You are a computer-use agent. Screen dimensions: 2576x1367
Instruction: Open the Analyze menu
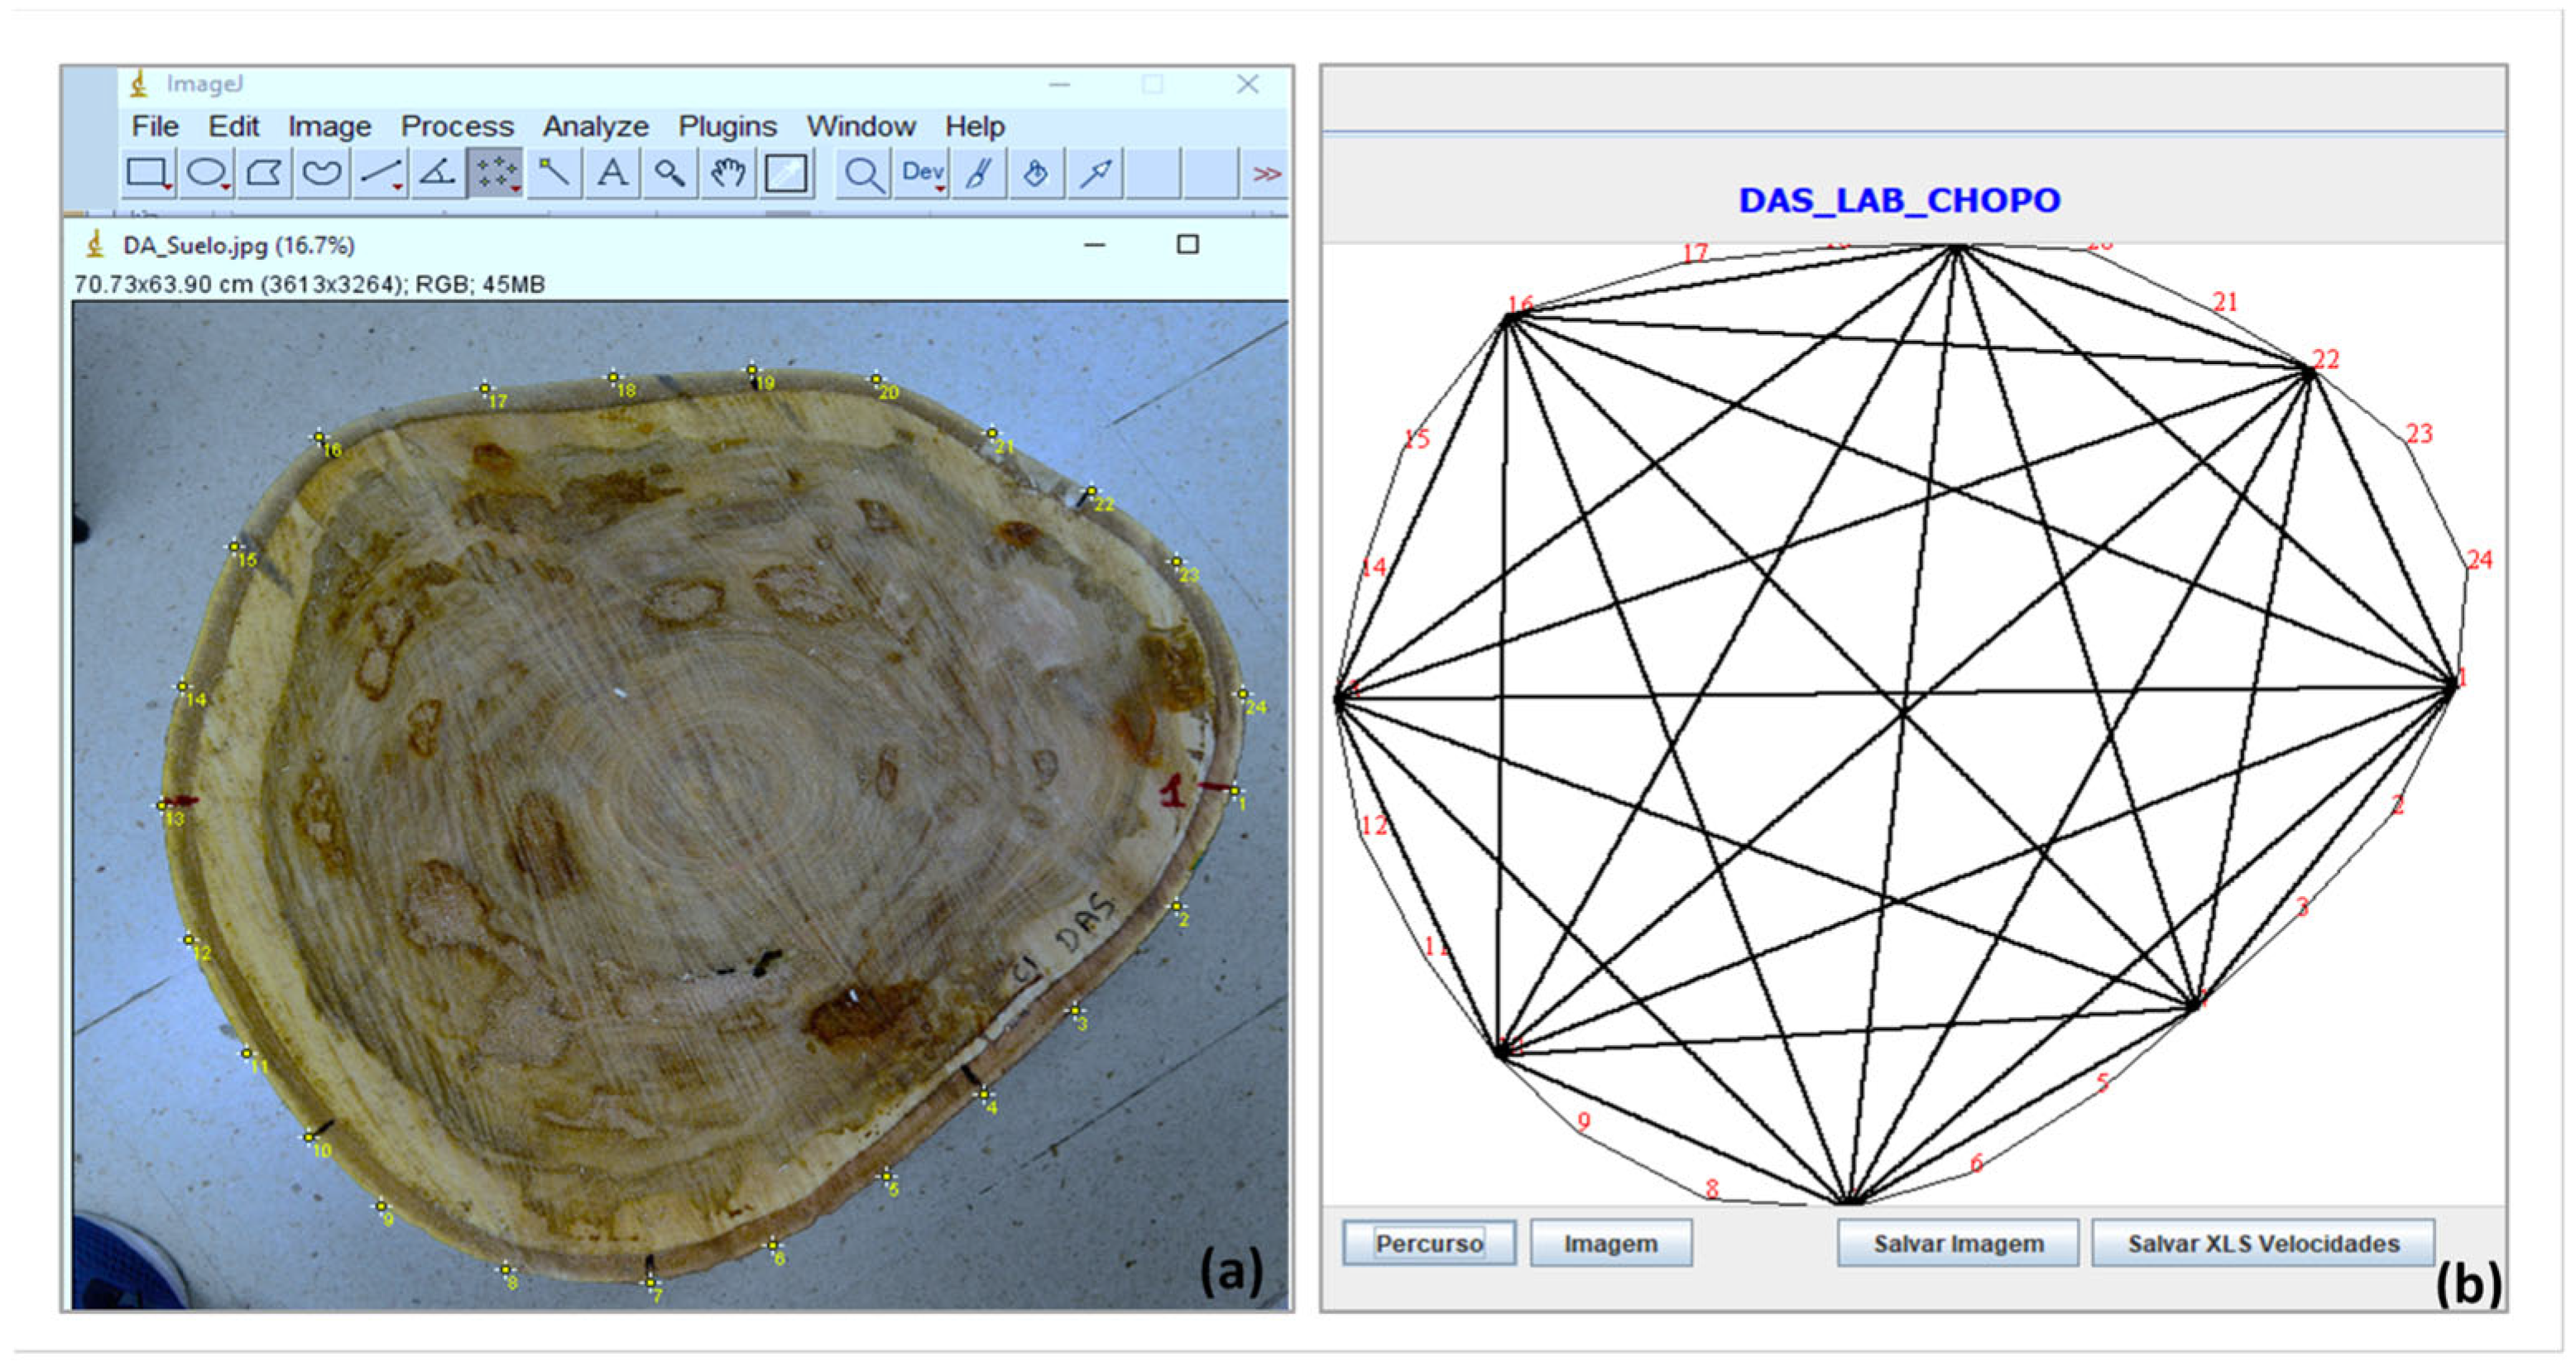(595, 126)
